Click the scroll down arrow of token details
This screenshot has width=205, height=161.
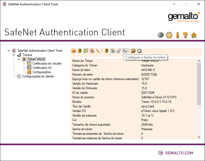pos(199,137)
